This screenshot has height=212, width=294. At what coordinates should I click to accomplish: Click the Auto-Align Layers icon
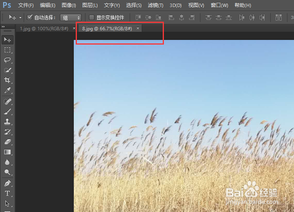[278, 17]
